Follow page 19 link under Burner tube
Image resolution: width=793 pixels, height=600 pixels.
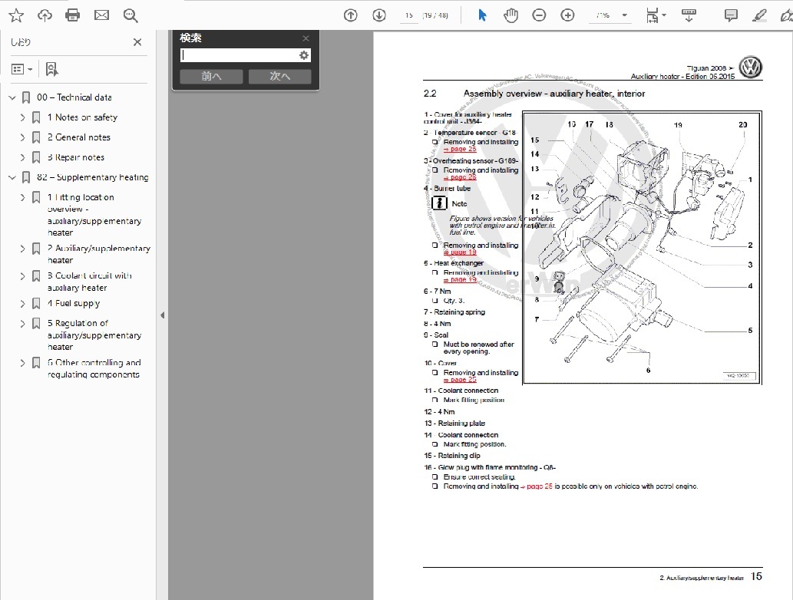pyautogui.click(x=461, y=252)
